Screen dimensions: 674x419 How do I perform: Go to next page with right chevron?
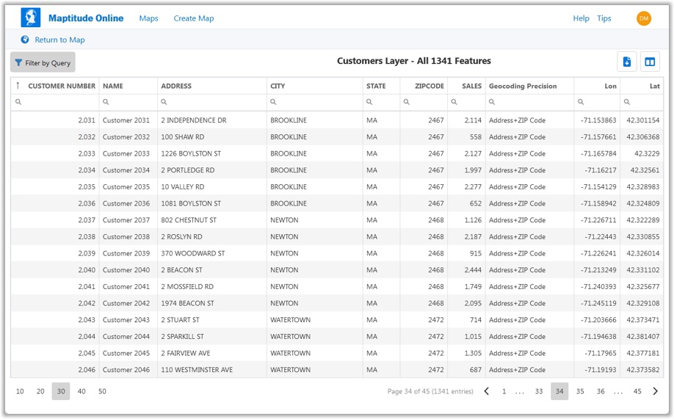(656, 392)
